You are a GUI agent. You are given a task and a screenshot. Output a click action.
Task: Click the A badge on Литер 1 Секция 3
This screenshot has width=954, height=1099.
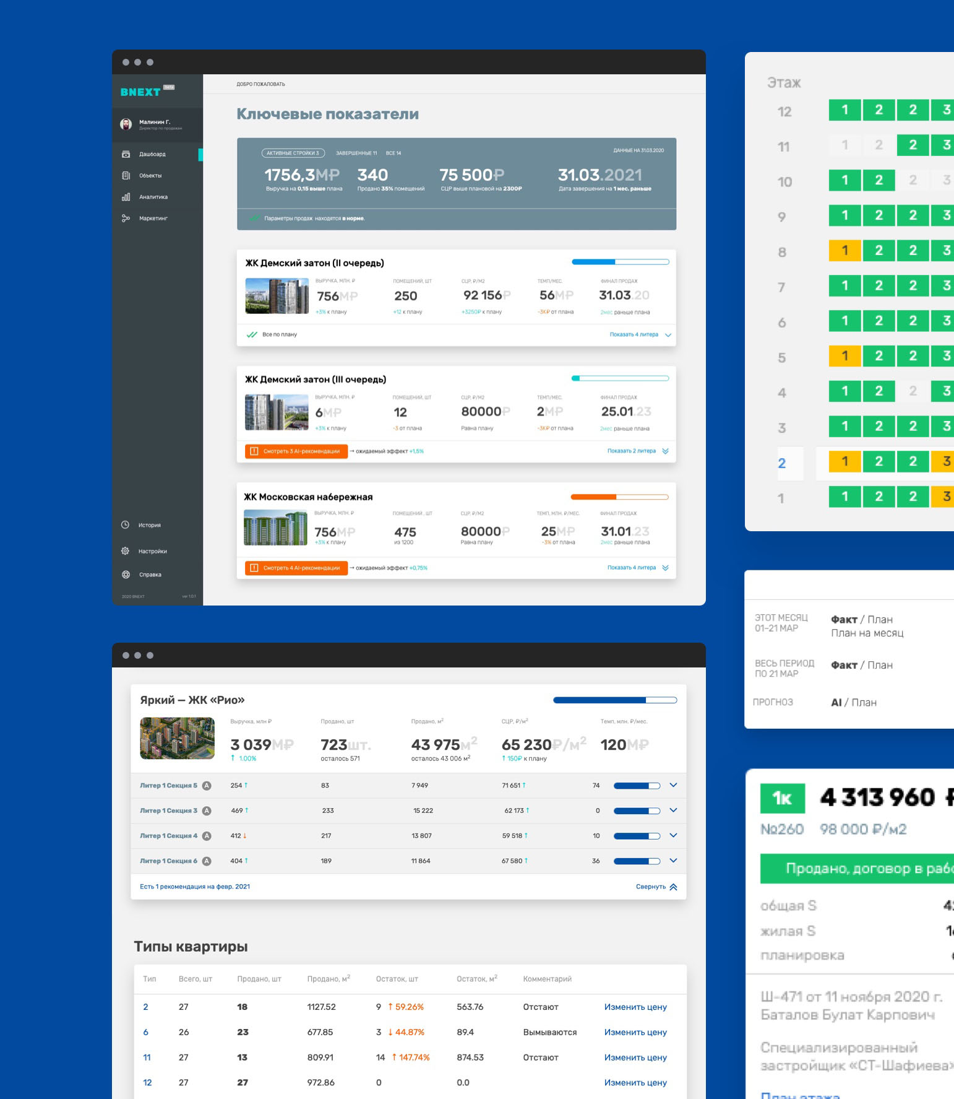(x=207, y=811)
